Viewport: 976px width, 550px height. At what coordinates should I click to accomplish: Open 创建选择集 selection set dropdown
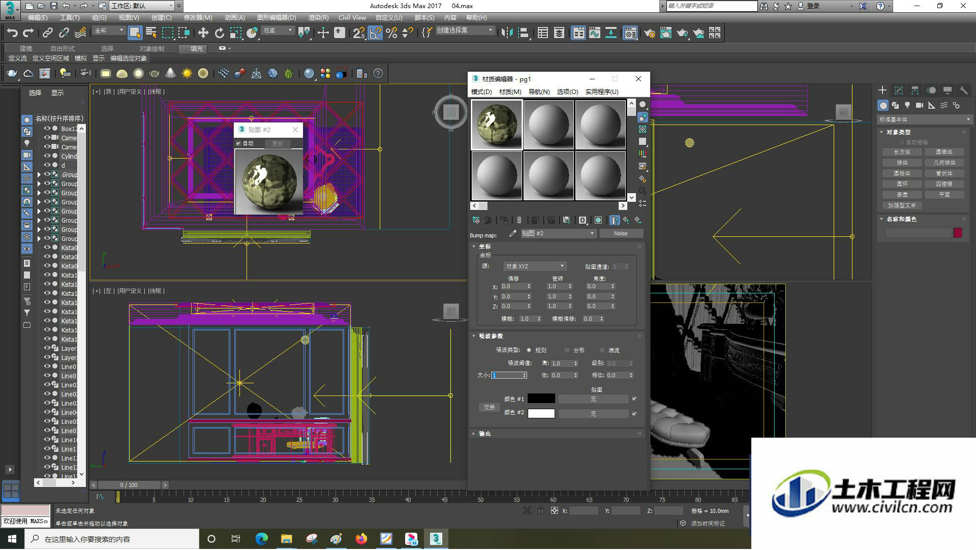point(465,30)
